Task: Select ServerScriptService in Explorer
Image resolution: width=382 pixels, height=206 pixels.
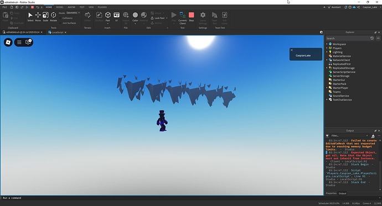Action: click(x=344, y=72)
